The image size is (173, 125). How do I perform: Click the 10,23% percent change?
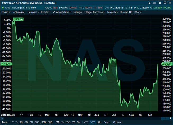[x=167, y=8]
